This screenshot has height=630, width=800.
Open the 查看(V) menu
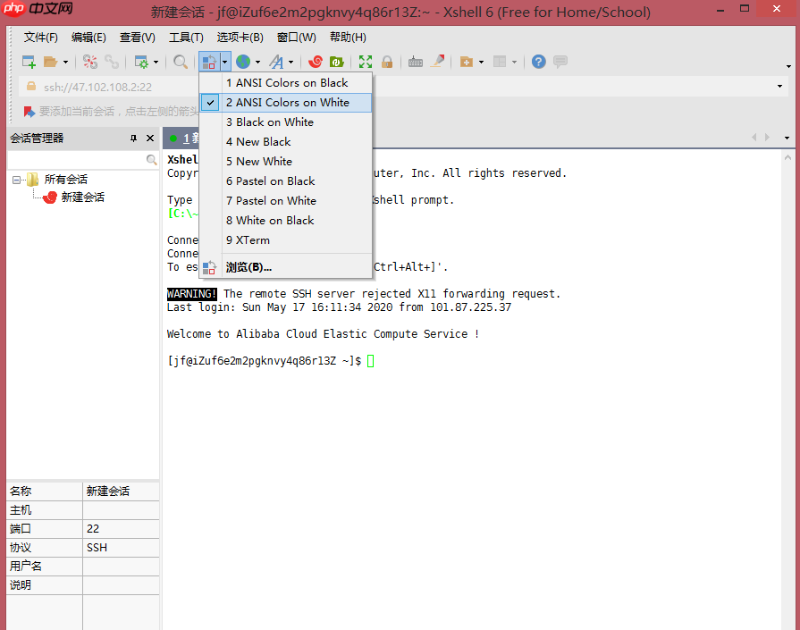tap(138, 38)
